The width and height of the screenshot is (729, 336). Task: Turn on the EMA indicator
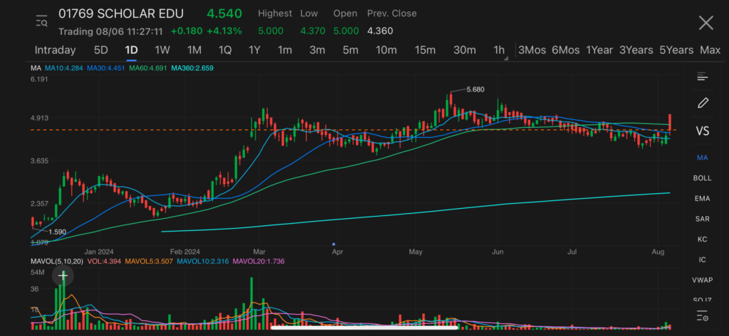coord(702,198)
